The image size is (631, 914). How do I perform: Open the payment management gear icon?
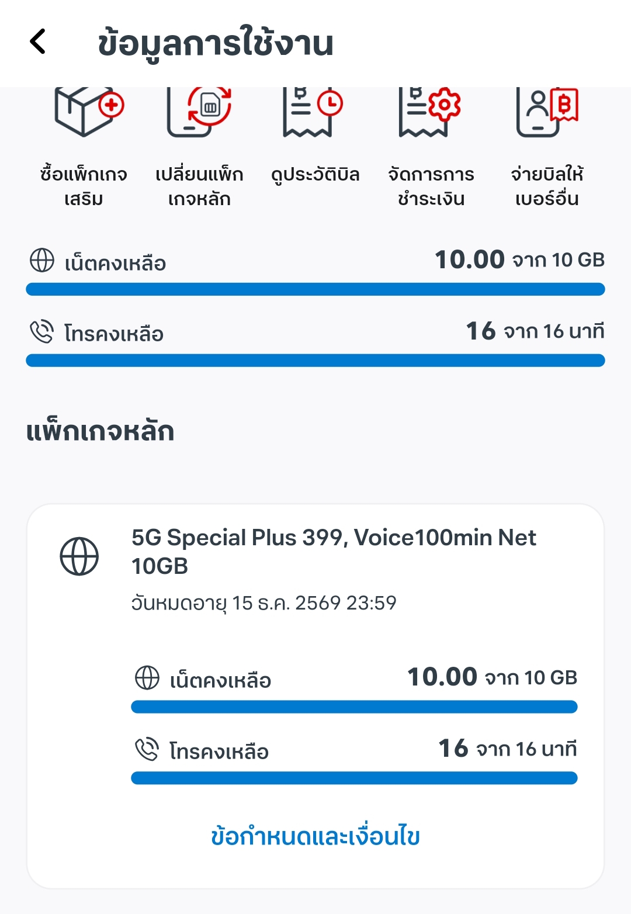click(430, 112)
